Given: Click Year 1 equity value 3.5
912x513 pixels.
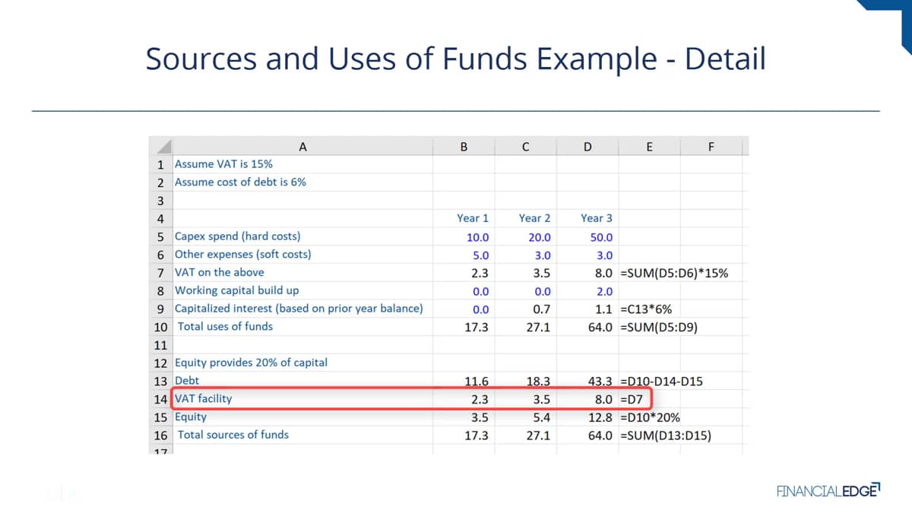Looking at the screenshot, I should pyautogui.click(x=480, y=418).
